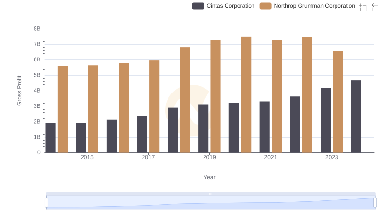Viewport: 384px width, 221px height.
Task: Select the Cintas bar for 2021
Action: tap(264, 127)
